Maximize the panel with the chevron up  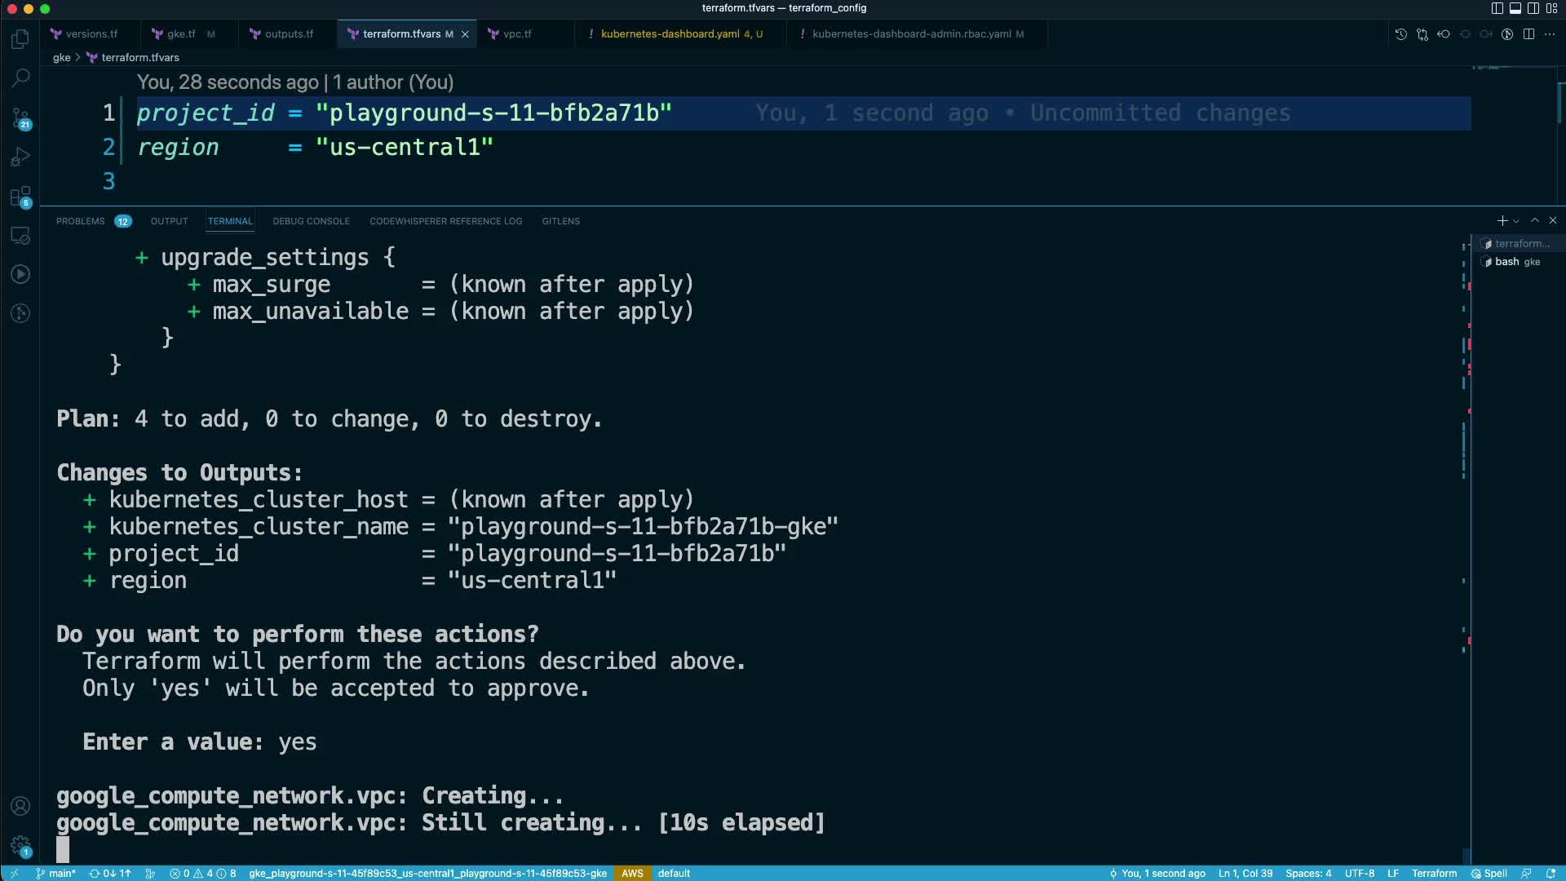tap(1534, 221)
